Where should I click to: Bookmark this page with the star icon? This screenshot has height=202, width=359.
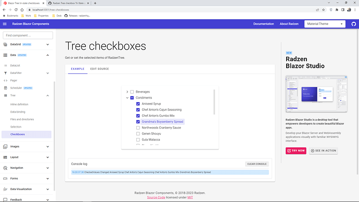point(324,10)
